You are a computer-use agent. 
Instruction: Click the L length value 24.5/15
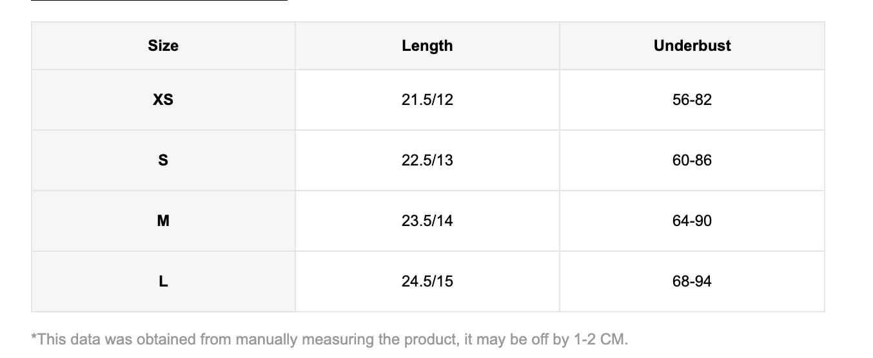[x=427, y=281]
